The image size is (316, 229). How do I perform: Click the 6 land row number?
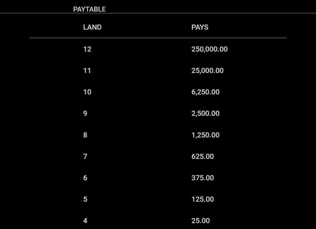point(85,178)
